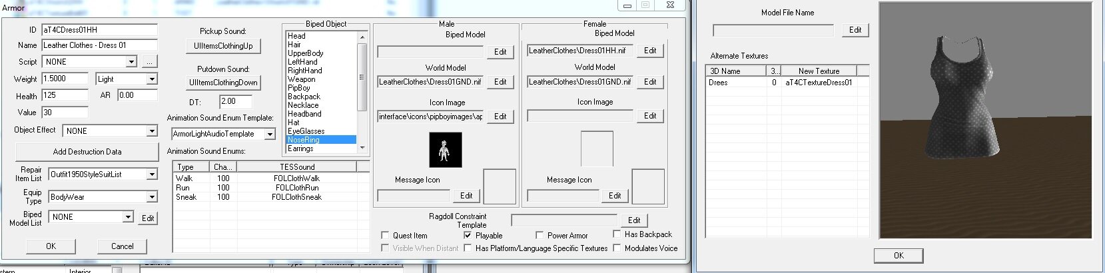Viewport: 1105px width, 273px height.
Task: Toggle Has Platform/Language Specific Textures checkbox
Action: (468, 248)
